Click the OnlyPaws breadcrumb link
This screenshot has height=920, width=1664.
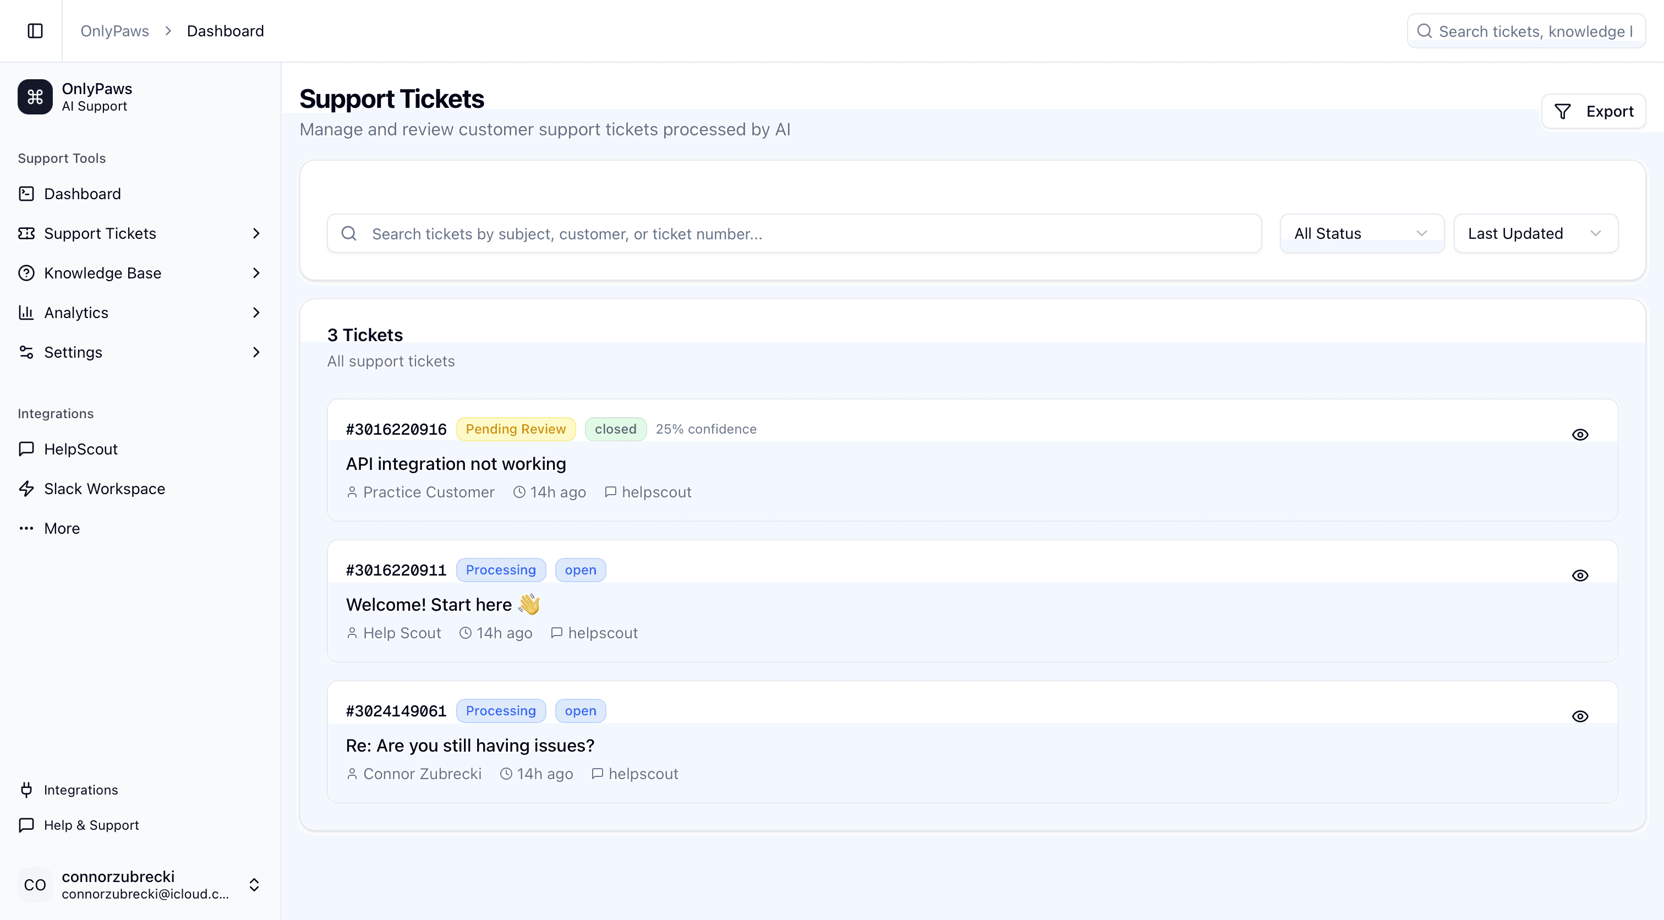pos(114,30)
